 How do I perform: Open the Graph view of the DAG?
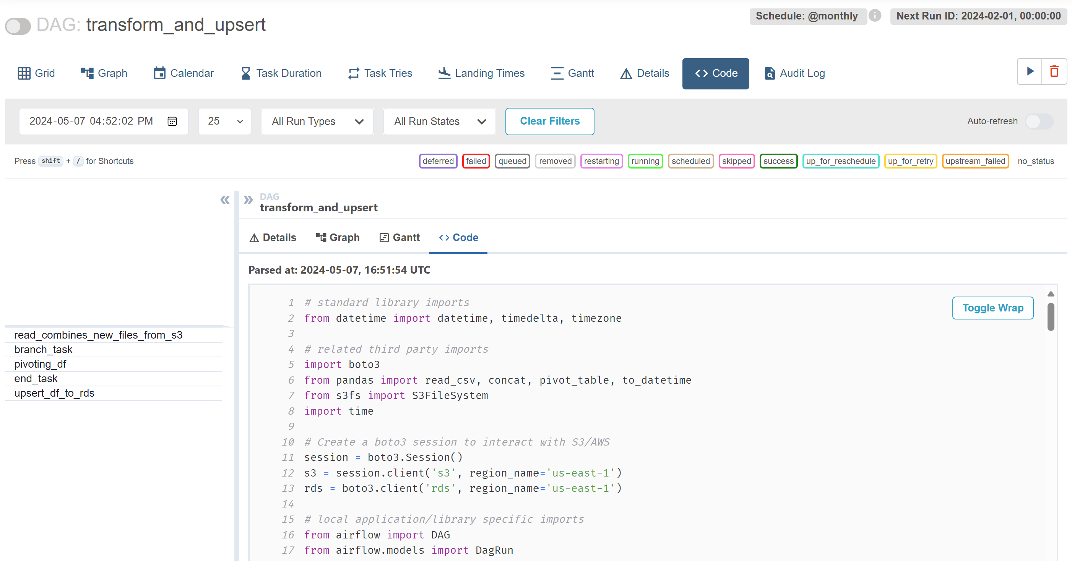click(x=103, y=73)
